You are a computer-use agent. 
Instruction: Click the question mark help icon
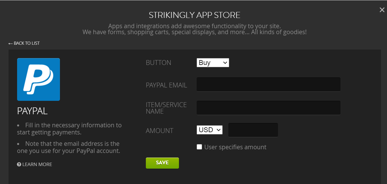[x=19, y=164]
